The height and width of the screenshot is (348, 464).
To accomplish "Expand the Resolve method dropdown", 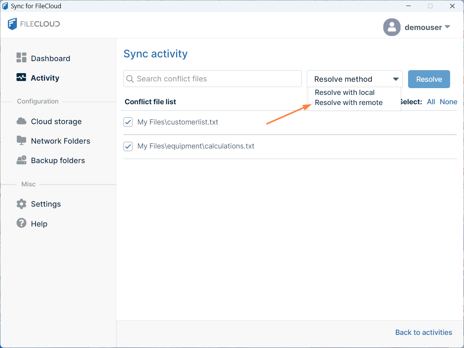I will (x=355, y=79).
